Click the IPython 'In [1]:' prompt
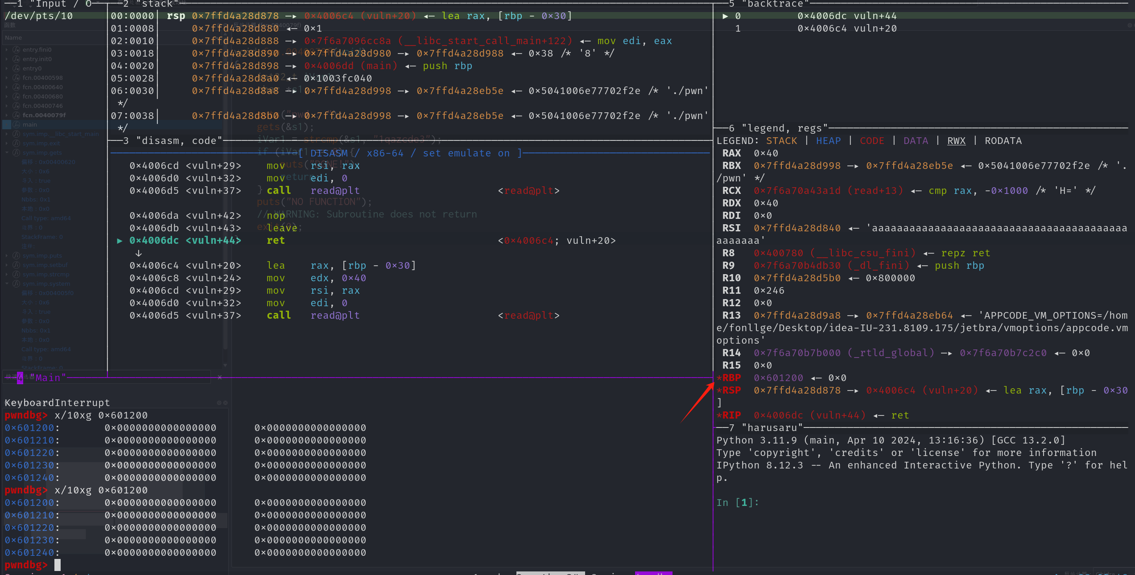Image resolution: width=1135 pixels, height=575 pixels. [x=738, y=502]
